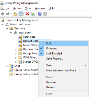Collapse the Forest: auth.com node
Screen dimensions: 92x101
(x=3, y=24)
